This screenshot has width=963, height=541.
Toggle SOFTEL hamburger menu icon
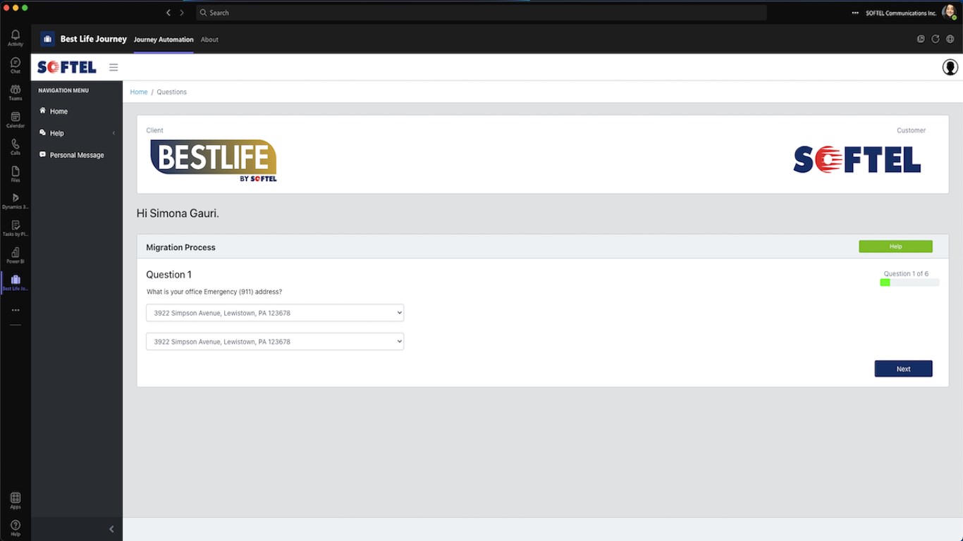coord(114,68)
